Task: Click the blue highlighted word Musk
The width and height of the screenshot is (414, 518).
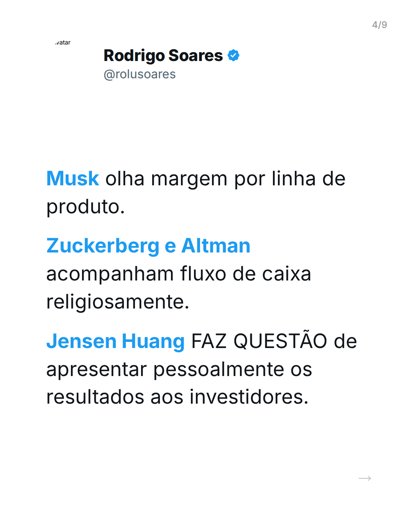Action: [x=72, y=179]
